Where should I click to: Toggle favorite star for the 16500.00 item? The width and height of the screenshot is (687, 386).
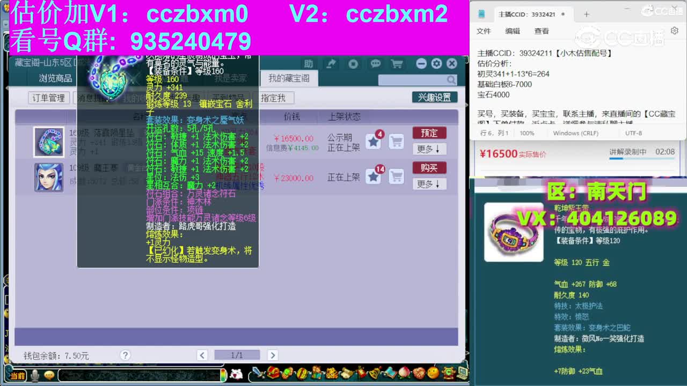pos(373,142)
